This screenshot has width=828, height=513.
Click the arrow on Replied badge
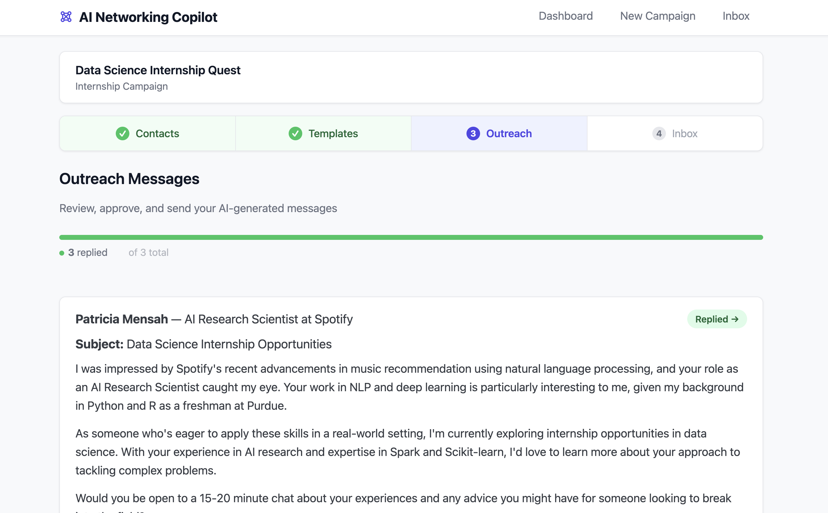pyautogui.click(x=735, y=319)
